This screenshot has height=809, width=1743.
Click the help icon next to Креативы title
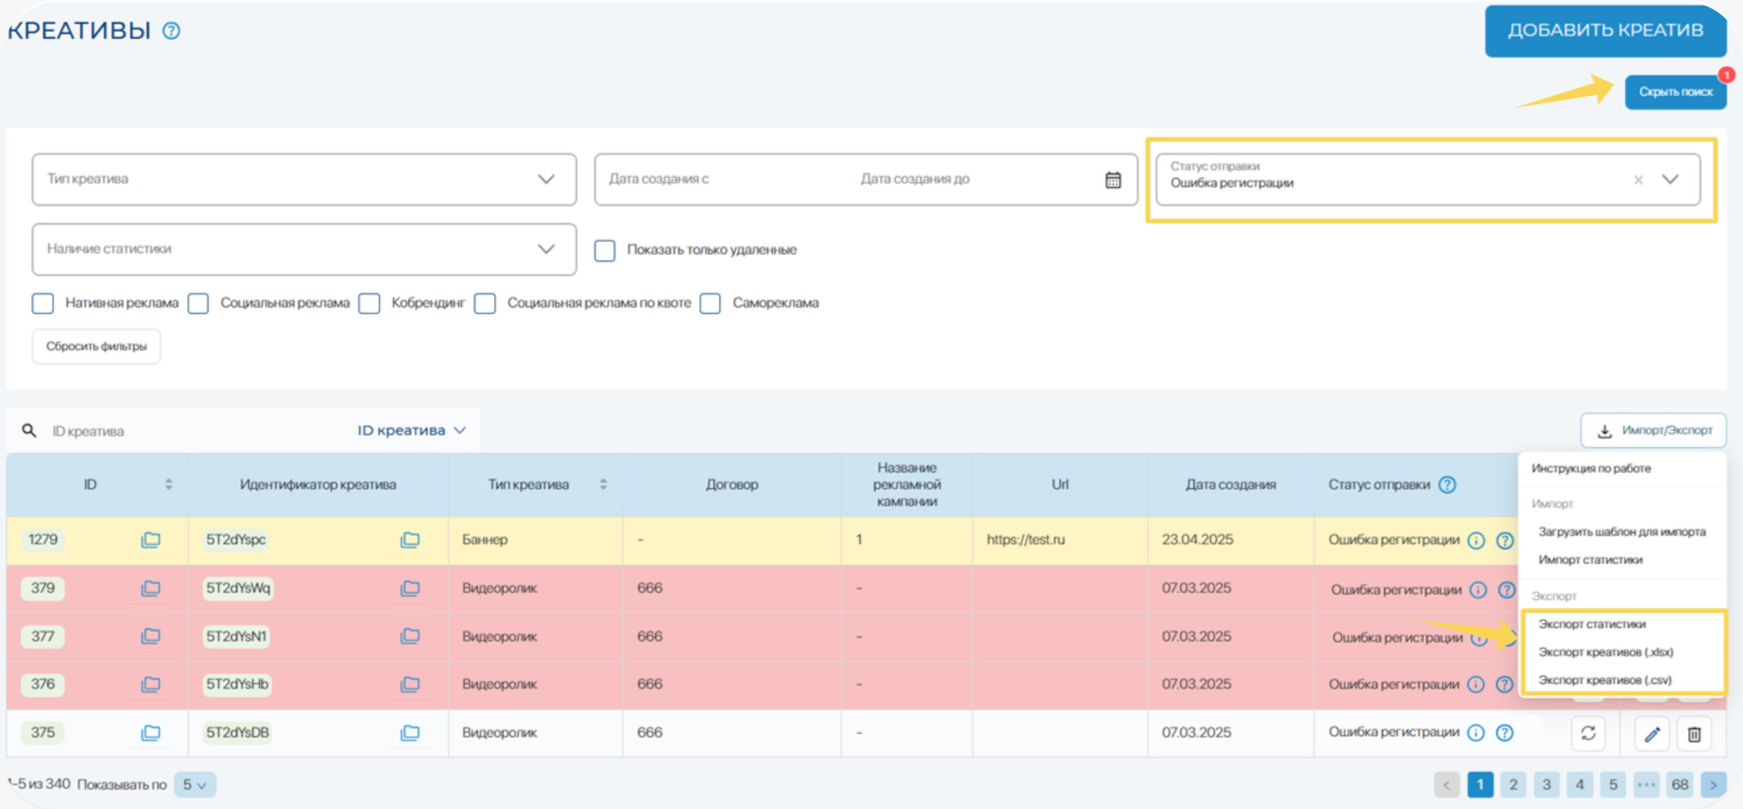click(x=172, y=31)
